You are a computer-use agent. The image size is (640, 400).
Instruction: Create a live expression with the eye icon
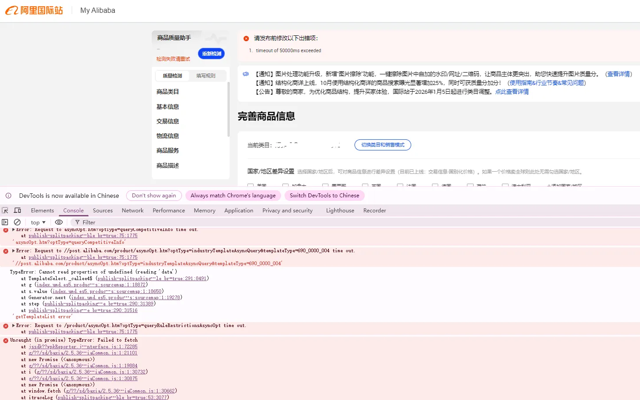coord(59,222)
